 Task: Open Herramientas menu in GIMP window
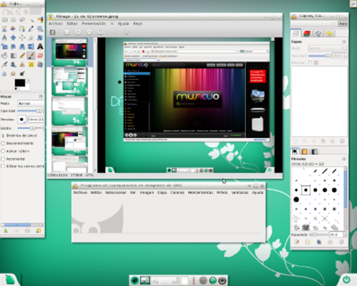(201, 192)
